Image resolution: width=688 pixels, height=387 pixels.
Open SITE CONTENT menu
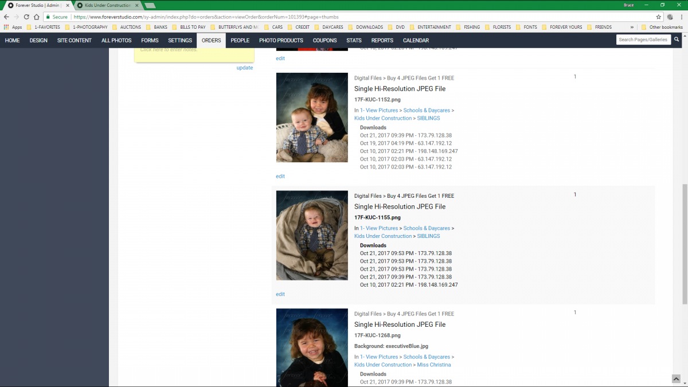74,40
